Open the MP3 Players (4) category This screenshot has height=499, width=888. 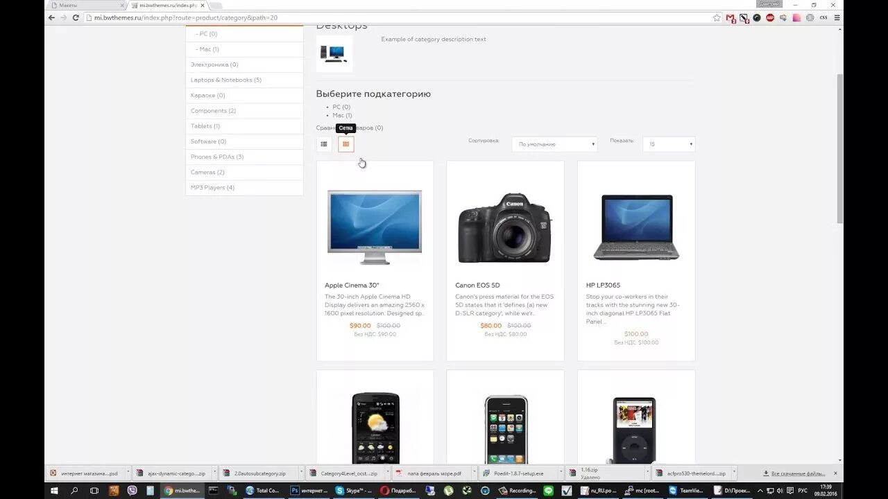(x=244, y=187)
